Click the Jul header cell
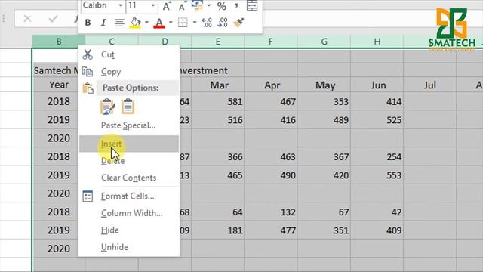483x272 pixels. (430, 85)
